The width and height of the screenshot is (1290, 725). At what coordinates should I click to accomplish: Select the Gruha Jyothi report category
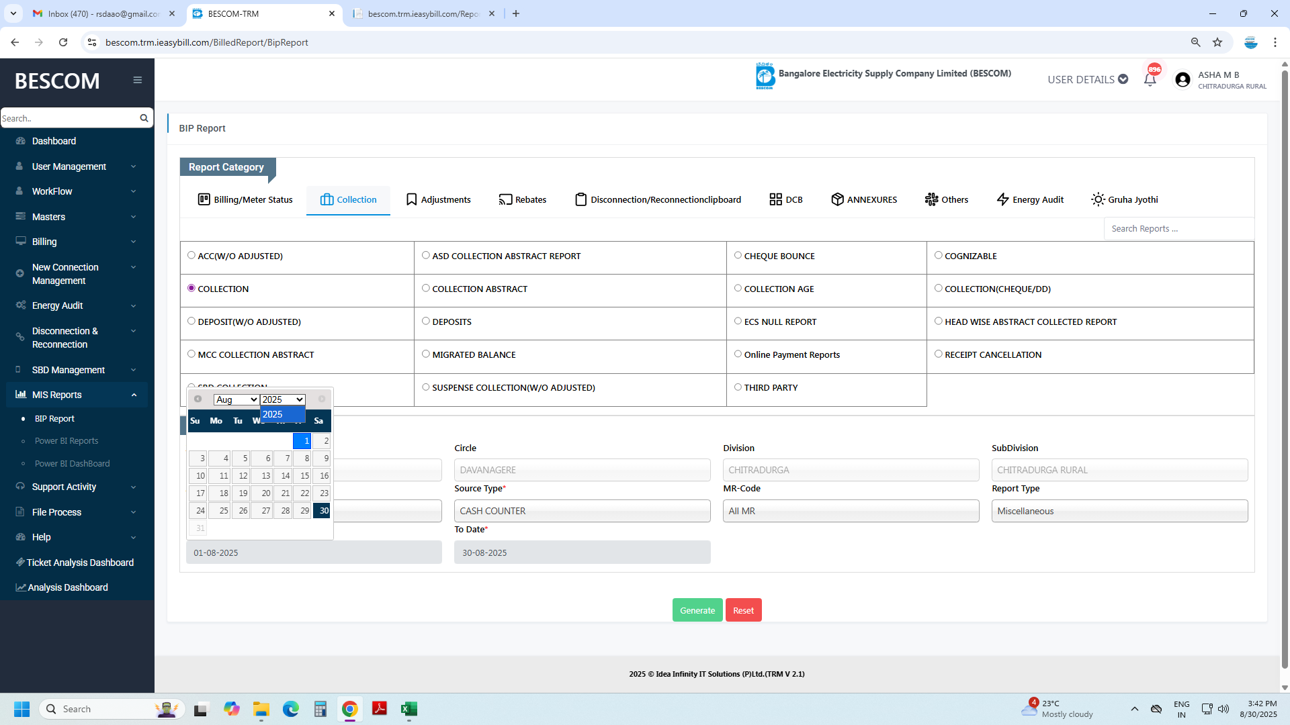pos(1125,199)
